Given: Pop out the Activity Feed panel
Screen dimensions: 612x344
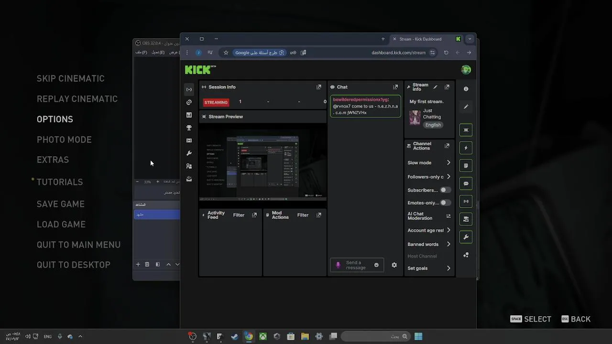Looking at the screenshot, I should point(254,215).
